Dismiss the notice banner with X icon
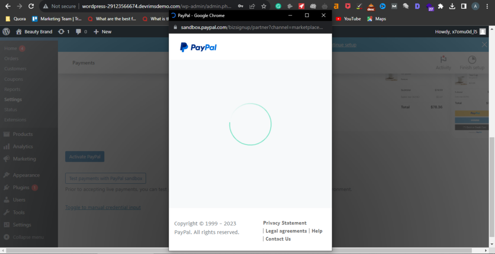This screenshot has width=495, height=254. [x=484, y=45]
